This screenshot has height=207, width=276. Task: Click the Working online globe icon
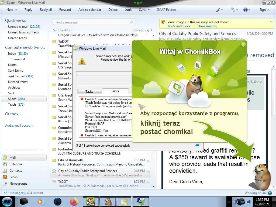pyautogui.click(x=270, y=193)
